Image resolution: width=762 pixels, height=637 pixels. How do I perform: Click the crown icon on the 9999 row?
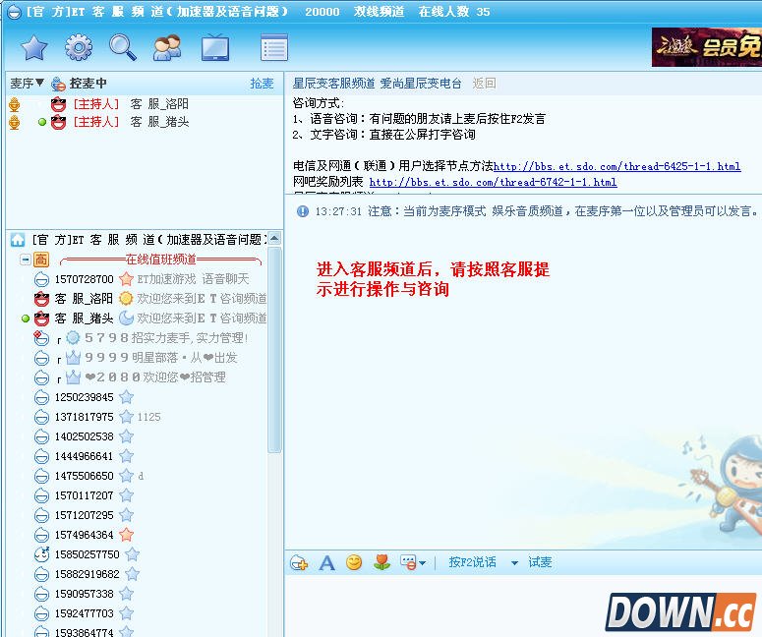coord(73,358)
